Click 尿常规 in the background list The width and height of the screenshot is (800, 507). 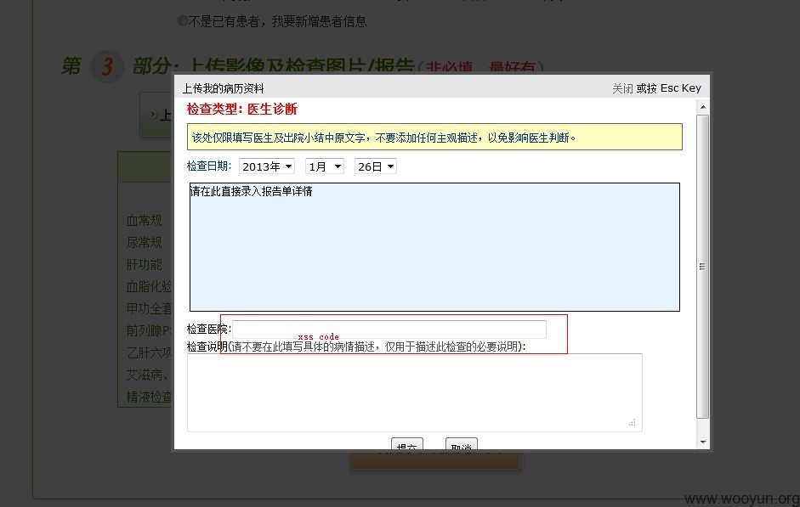[x=144, y=243]
